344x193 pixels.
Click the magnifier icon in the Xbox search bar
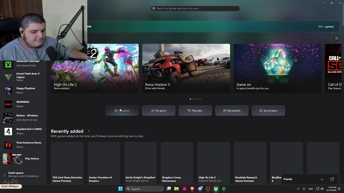point(154,9)
